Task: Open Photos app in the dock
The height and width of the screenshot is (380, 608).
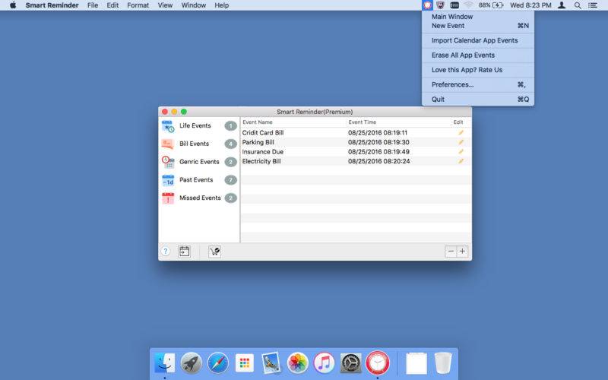Action: [x=297, y=363]
